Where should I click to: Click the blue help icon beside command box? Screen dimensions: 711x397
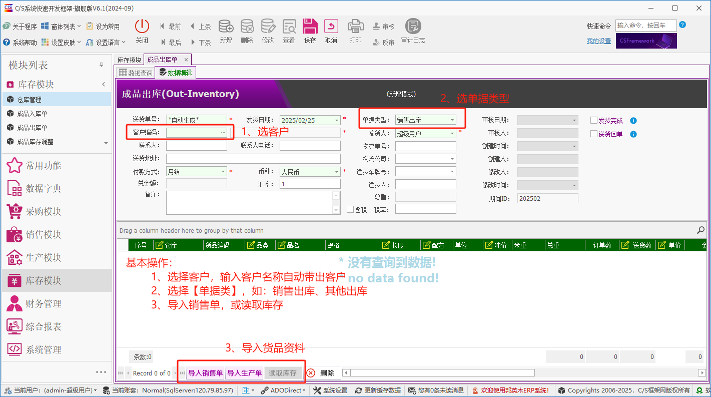click(682, 25)
